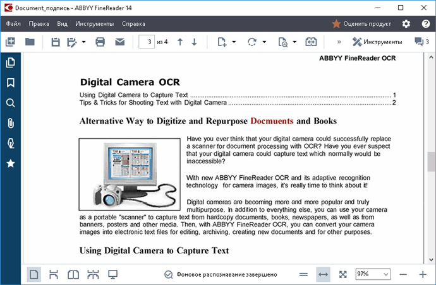Open the digital signatures pen panel
436x285 pixels.
click(x=11, y=144)
